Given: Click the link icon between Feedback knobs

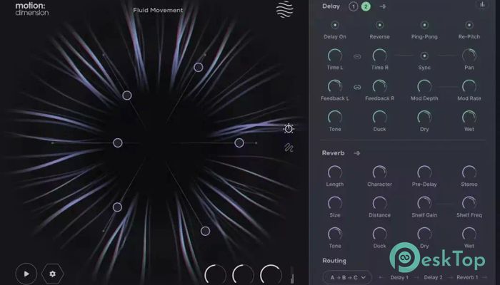Looking at the screenshot, I should tap(357, 87).
